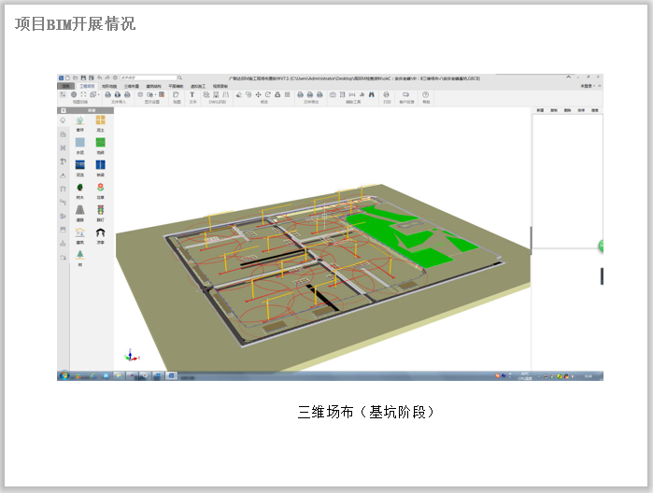
Task: Click the print icon in ribbon
Action: [x=387, y=94]
